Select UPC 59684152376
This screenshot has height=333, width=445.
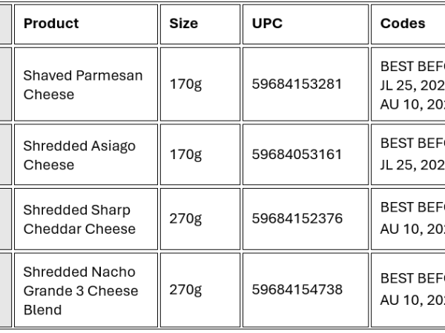point(297,219)
